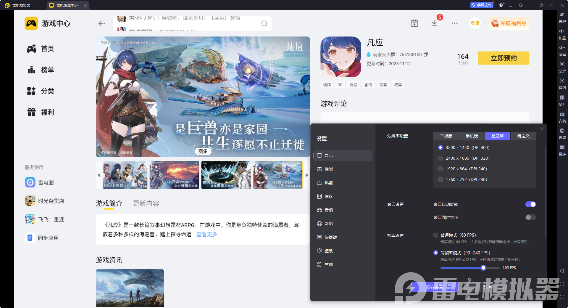Collapse the right sidebar with the double chevron
This screenshot has height=308, width=568.
coord(562,5)
